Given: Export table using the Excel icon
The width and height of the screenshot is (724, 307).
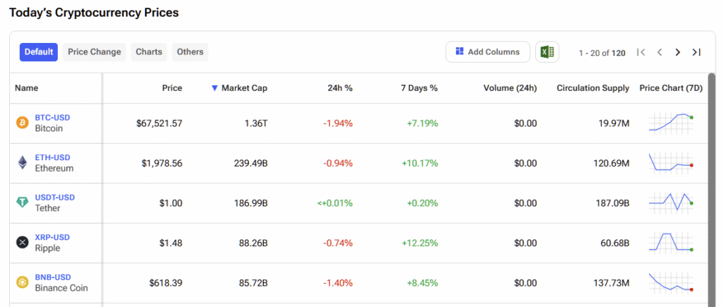Looking at the screenshot, I should pyautogui.click(x=547, y=52).
